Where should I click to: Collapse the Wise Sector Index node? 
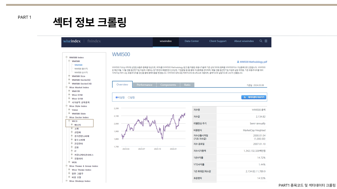point(66,117)
